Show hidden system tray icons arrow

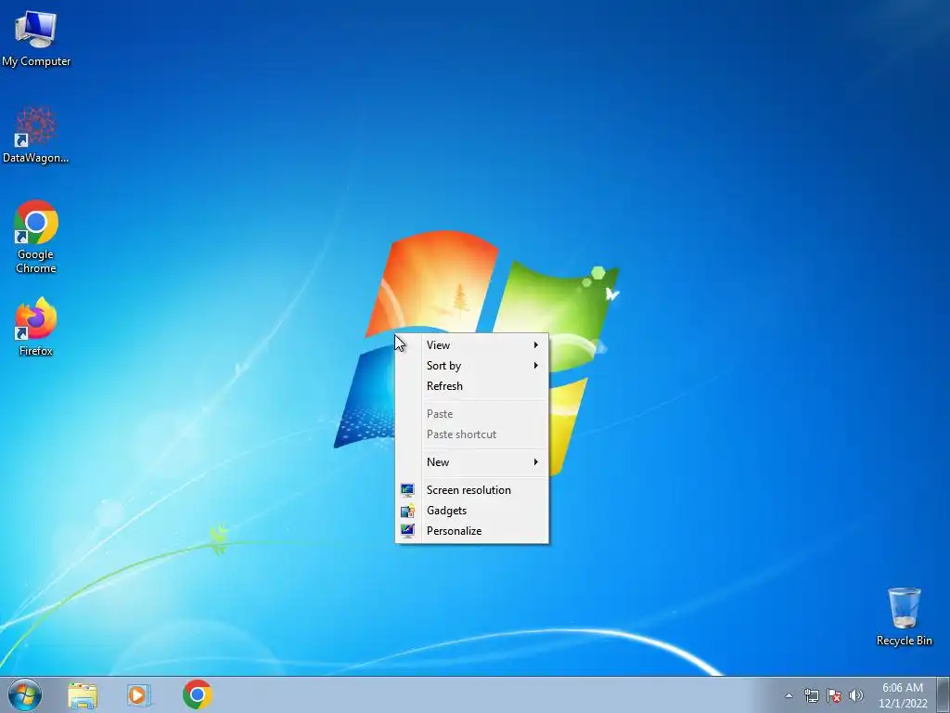[789, 695]
